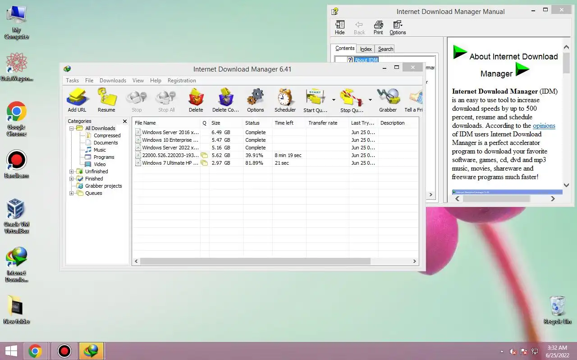This screenshot has height=360, width=577.
Task: Click Hide in the Manual window toolbar
Action: (340, 27)
